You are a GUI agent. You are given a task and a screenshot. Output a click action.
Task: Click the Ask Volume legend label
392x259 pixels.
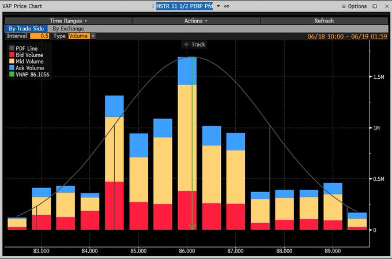coord(30,68)
